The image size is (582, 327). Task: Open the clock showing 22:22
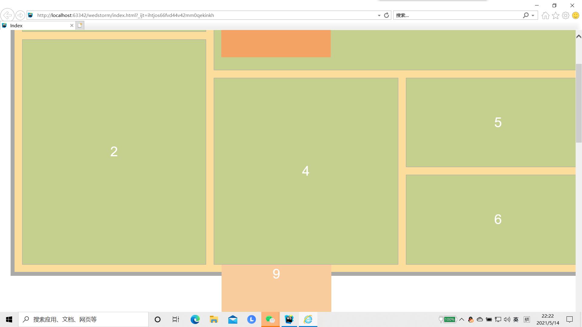click(547, 319)
